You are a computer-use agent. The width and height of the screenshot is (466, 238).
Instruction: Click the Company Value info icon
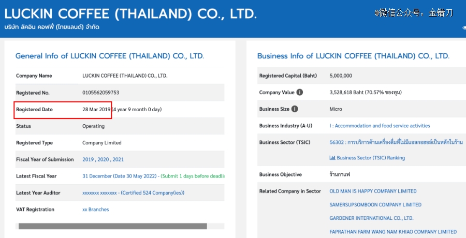(x=300, y=93)
